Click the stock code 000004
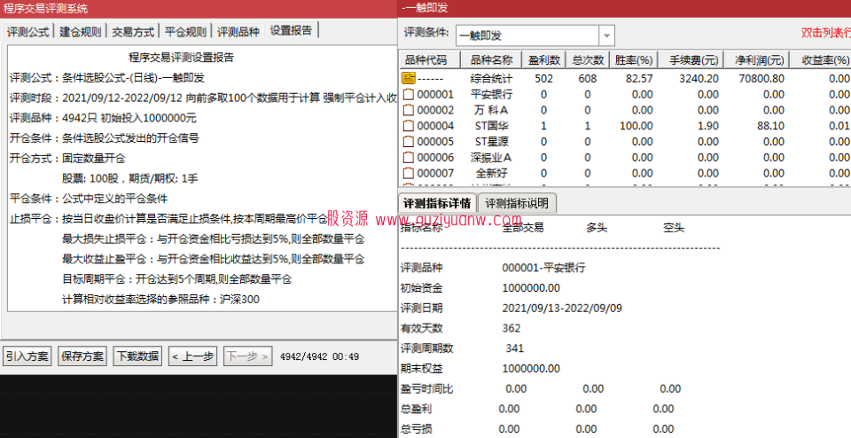The height and width of the screenshot is (438, 851). pyautogui.click(x=435, y=126)
